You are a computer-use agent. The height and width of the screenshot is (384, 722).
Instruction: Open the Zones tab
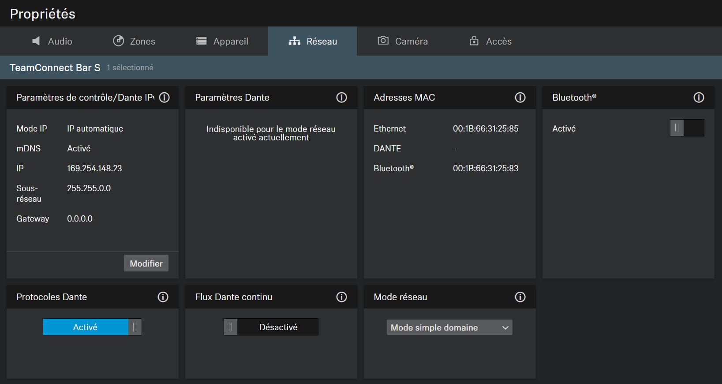coord(134,41)
